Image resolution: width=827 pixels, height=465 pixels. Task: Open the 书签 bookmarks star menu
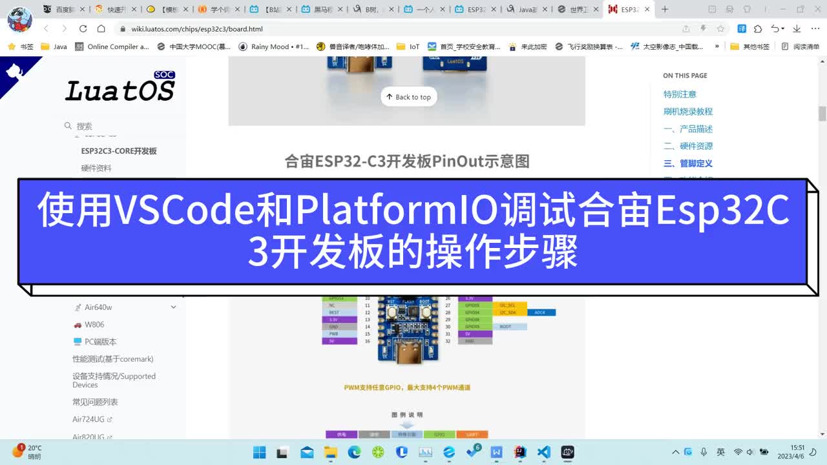click(x=20, y=46)
